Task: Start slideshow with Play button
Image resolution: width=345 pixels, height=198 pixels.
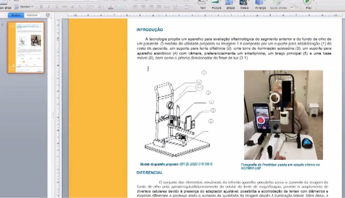Action: [x=307, y=3]
